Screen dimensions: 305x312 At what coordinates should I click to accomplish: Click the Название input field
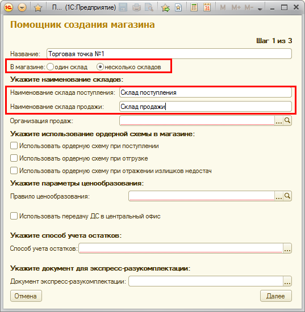pyautogui.click(x=169, y=54)
